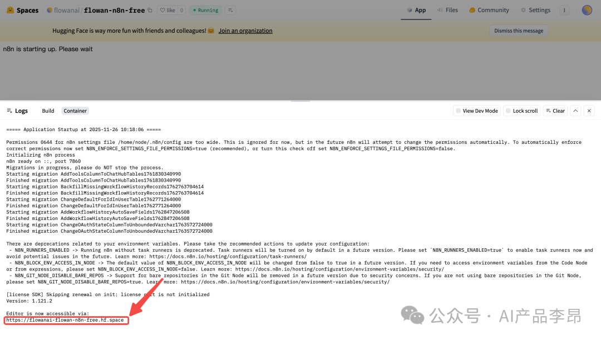Switch to the Files tab
This screenshot has width=601, height=340.
click(x=447, y=11)
